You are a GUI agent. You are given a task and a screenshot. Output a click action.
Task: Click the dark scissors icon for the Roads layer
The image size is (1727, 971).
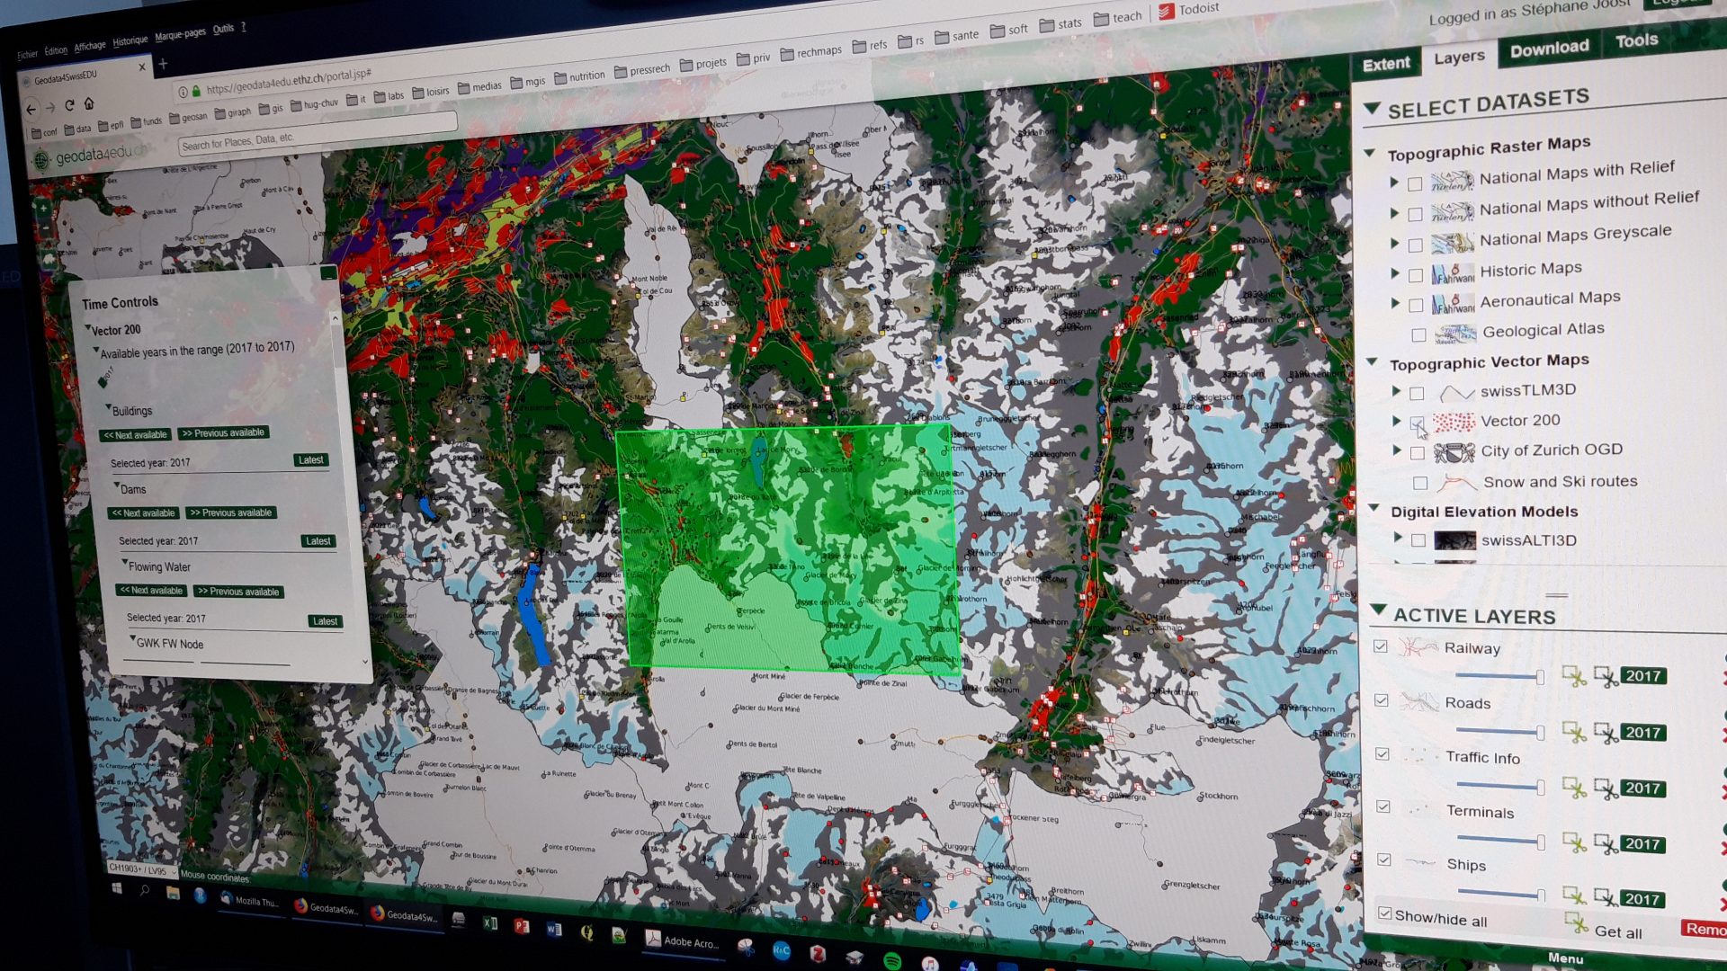click(1606, 732)
